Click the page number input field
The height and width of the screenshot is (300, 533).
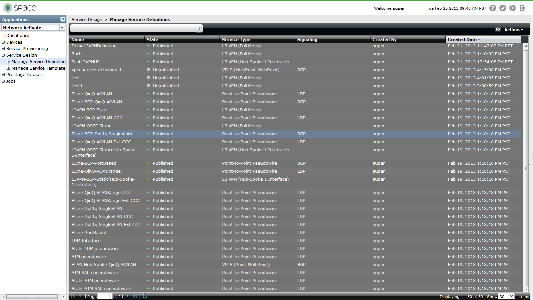click(105, 296)
